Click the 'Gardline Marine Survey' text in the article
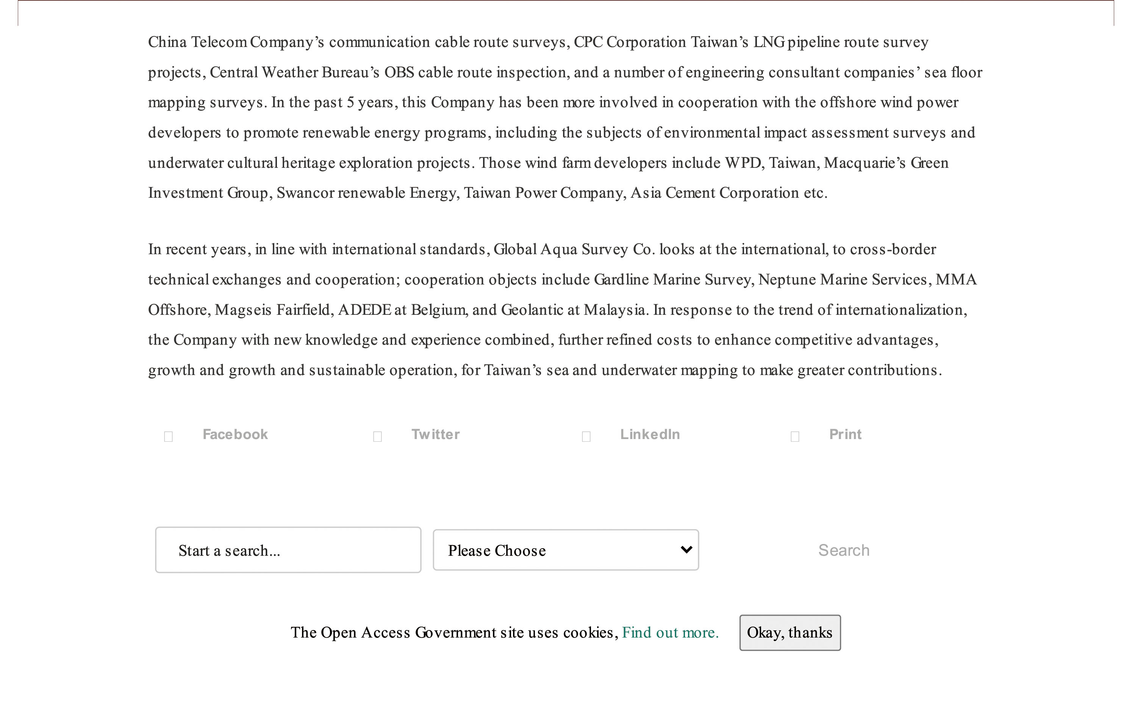The height and width of the screenshot is (719, 1132). [672, 280]
